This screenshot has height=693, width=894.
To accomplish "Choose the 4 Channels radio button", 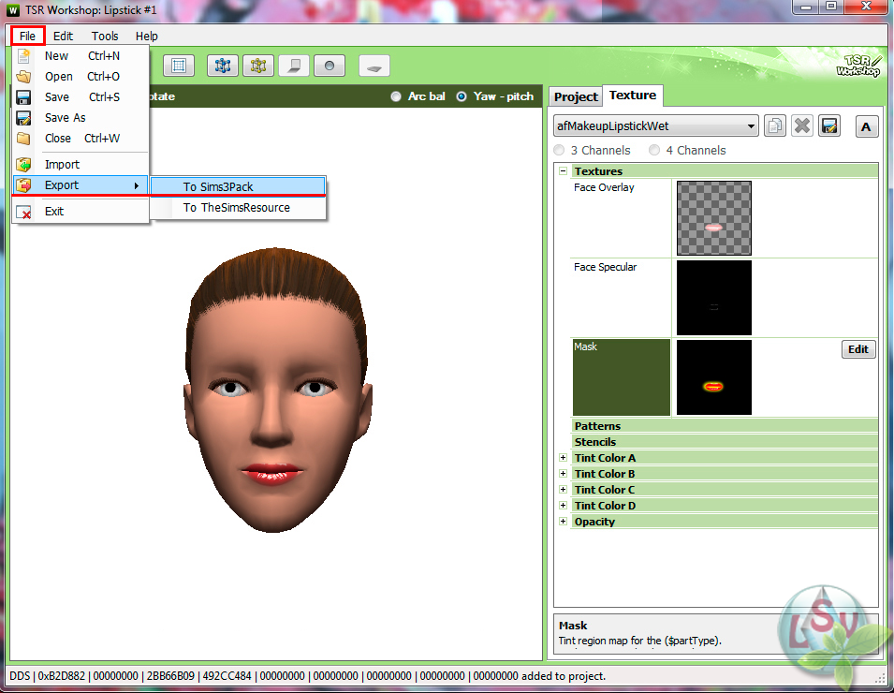I will (654, 150).
